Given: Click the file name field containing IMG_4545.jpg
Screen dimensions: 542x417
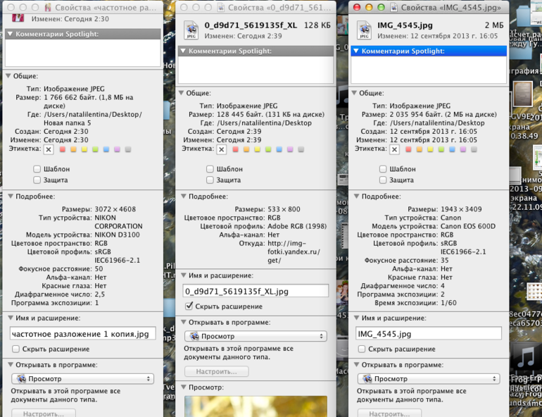Looking at the screenshot, I should coord(428,334).
